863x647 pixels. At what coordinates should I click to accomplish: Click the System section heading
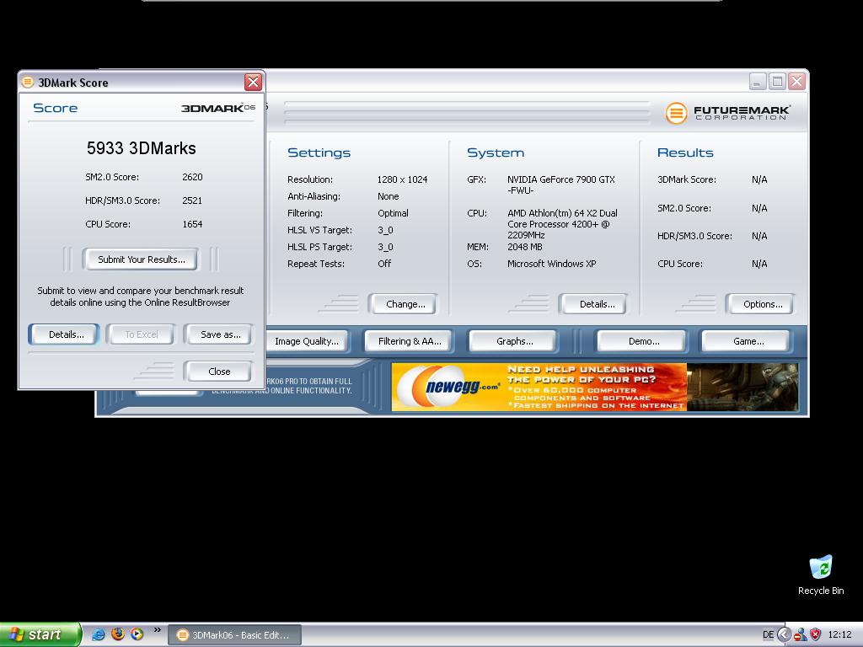coord(496,153)
